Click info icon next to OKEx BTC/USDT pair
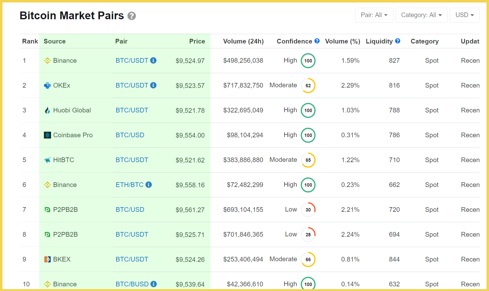 153,85
